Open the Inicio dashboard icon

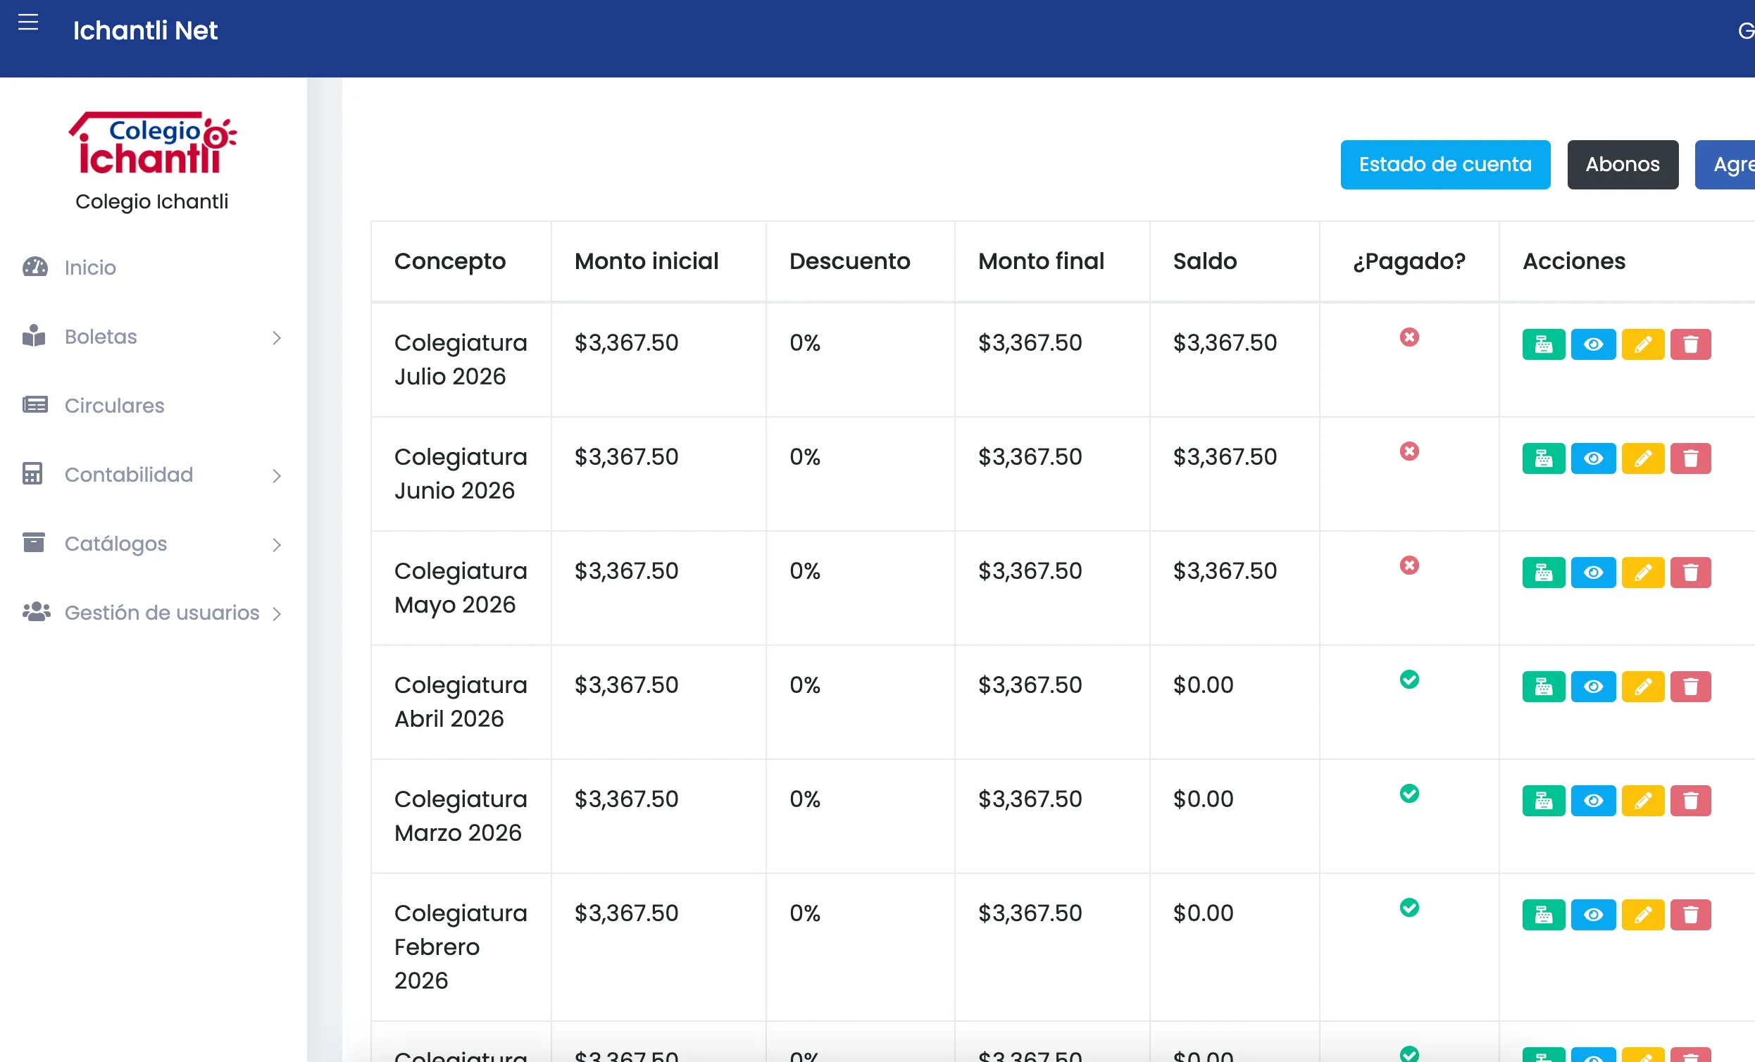[x=35, y=267]
